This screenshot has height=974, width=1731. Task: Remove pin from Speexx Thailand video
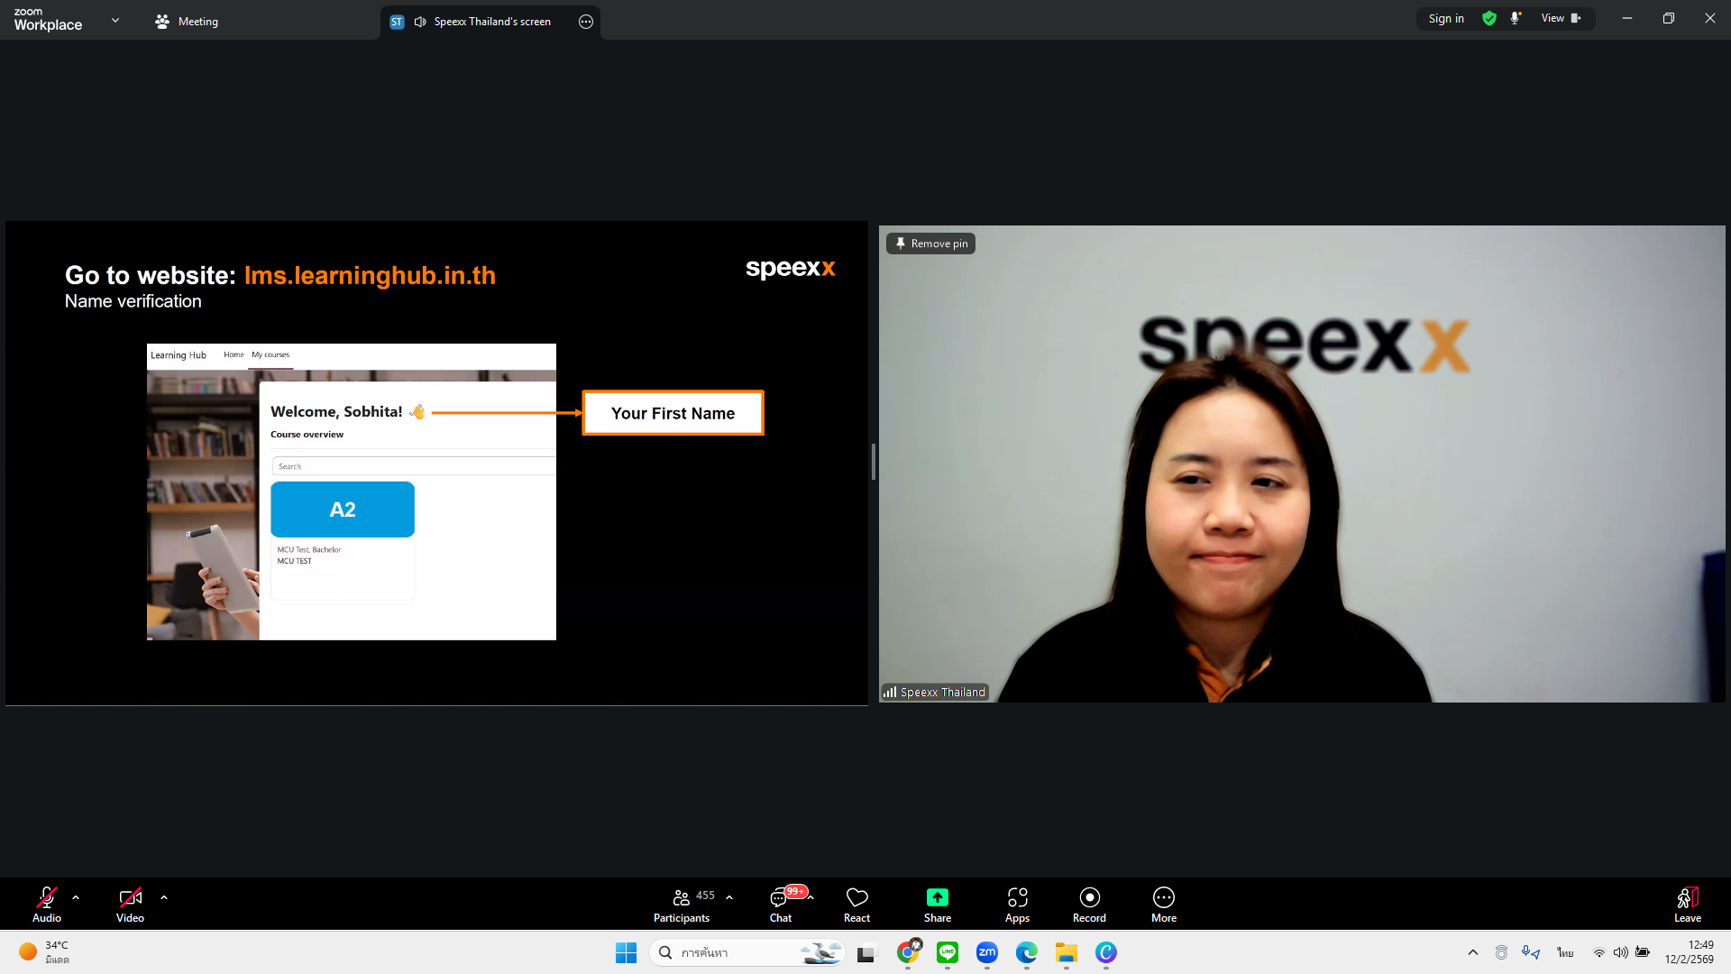930,243
